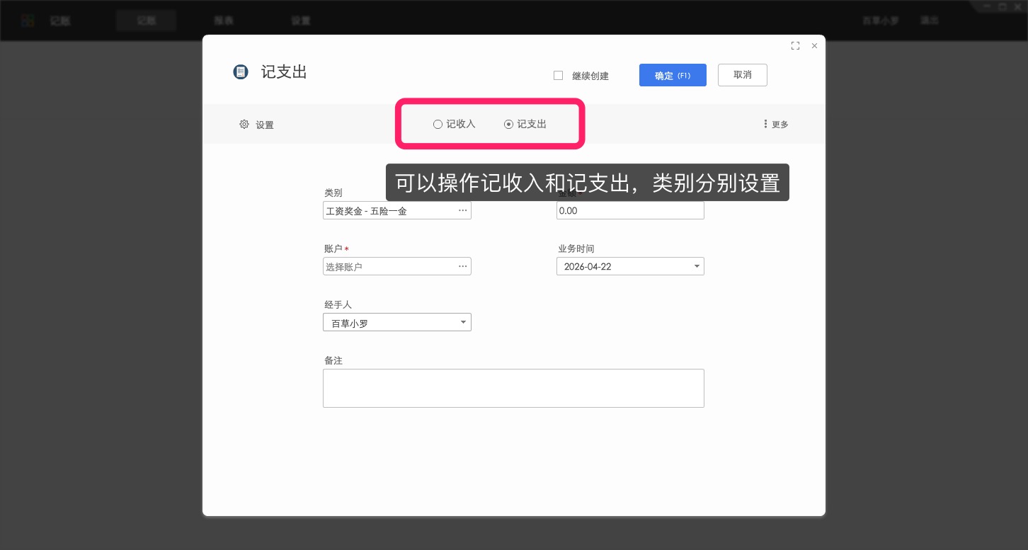
Task: Open the 更多 three-dot menu
Action: 776,125
